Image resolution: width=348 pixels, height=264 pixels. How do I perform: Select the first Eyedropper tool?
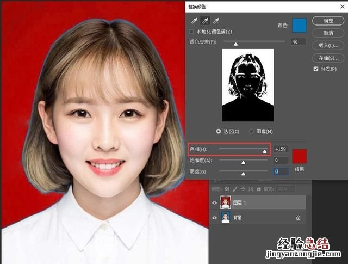tap(194, 21)
